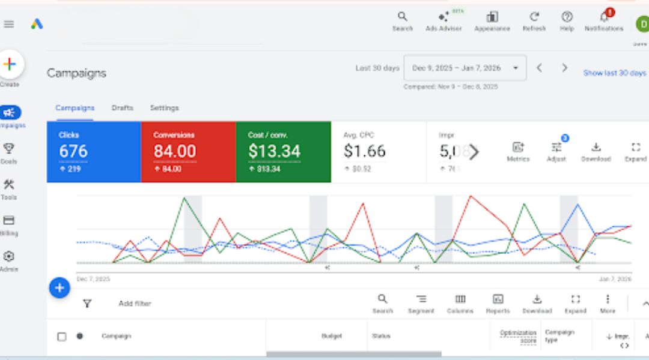Select the campaign table header checkbox
The width and height of the screenshot is (649, 360).
[x=61, y=336]
